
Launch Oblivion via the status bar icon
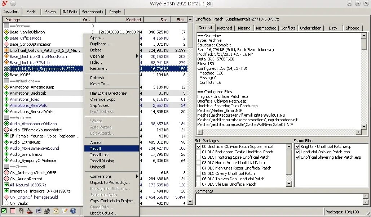(x=21, y=211)
